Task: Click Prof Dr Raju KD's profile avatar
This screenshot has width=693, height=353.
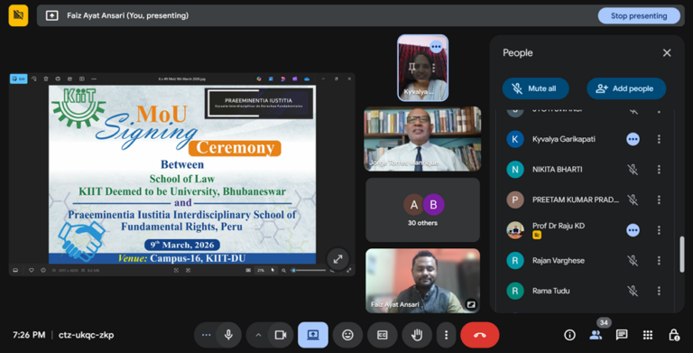Action: 515,230
